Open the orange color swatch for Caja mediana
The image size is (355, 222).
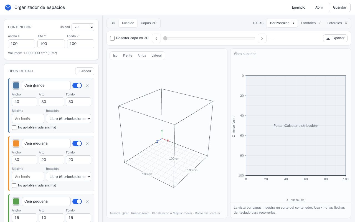click(x=16, y=143)
